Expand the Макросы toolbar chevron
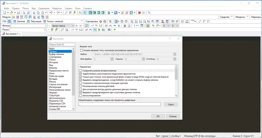Image resolution: width=262 pixels, height=138 pixels. point(248,16)
